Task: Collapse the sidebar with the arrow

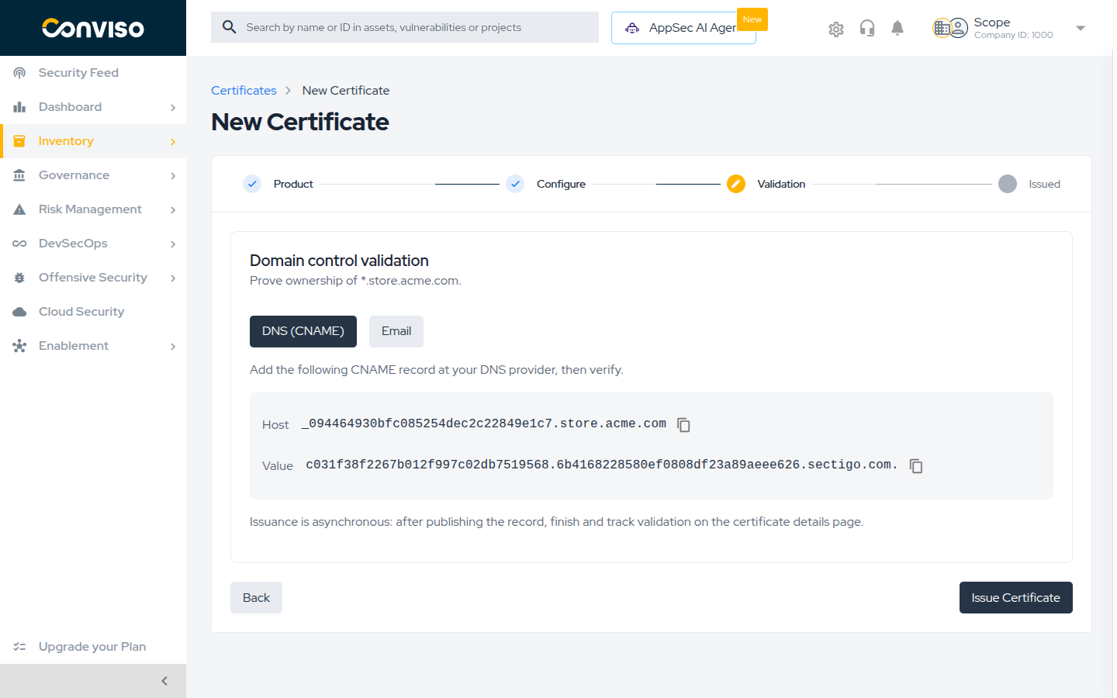Action: [164, 681]
